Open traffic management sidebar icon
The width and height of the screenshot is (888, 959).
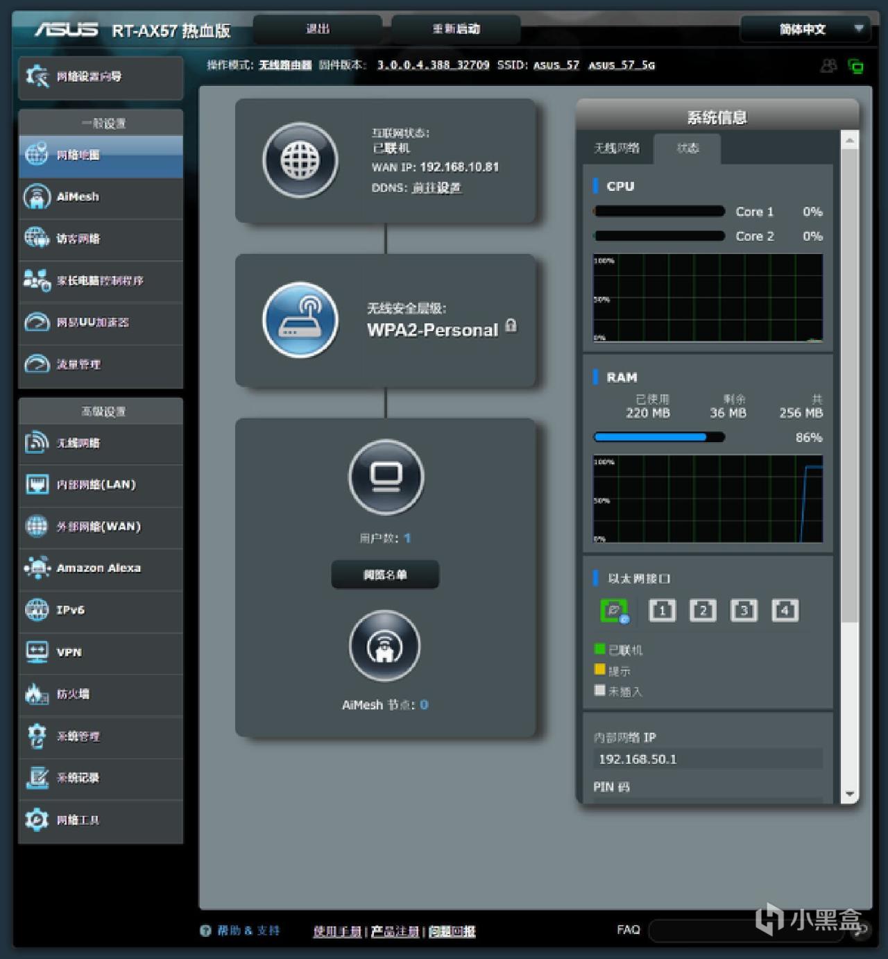37,364
